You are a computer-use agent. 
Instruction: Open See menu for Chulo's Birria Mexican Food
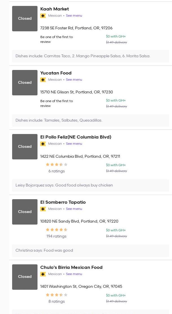74,274
